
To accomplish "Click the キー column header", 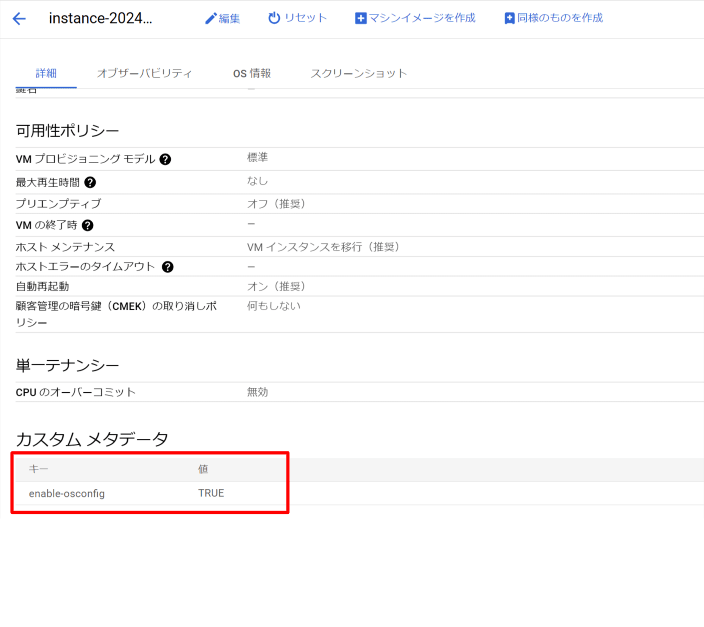I will (38, 469).
